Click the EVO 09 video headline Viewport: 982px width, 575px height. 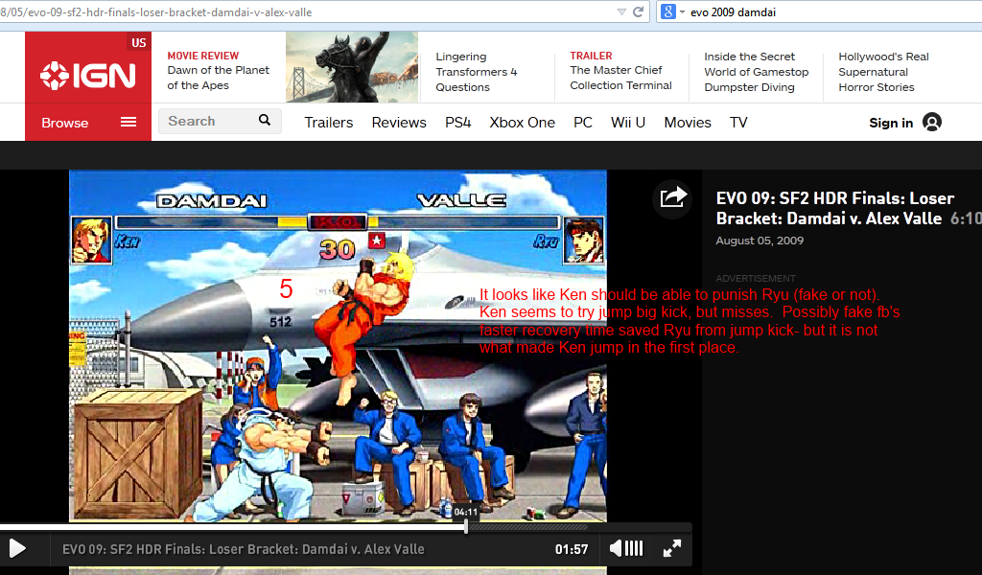[835, 208]
